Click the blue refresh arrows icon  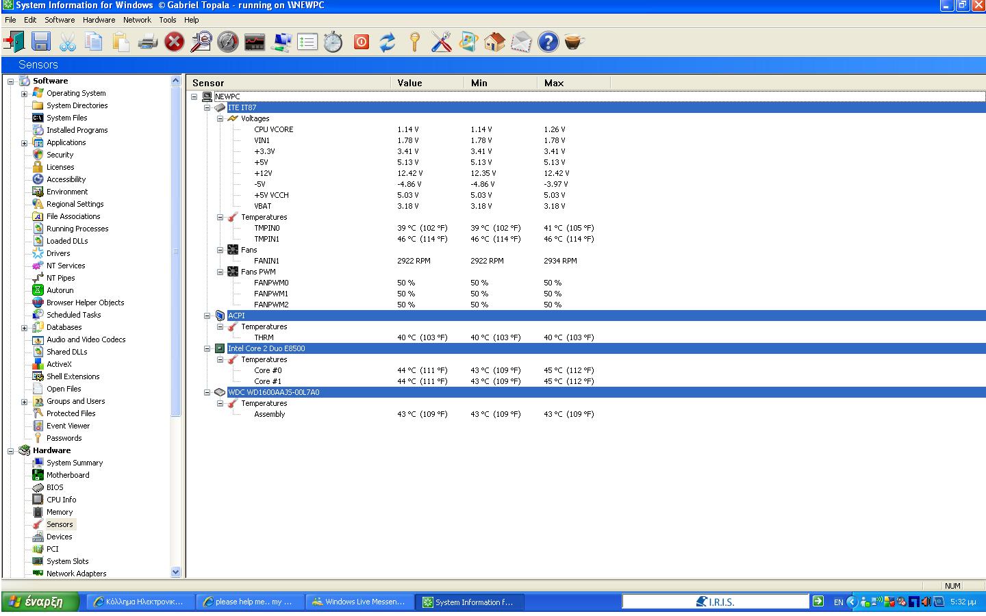coord(388,42)
